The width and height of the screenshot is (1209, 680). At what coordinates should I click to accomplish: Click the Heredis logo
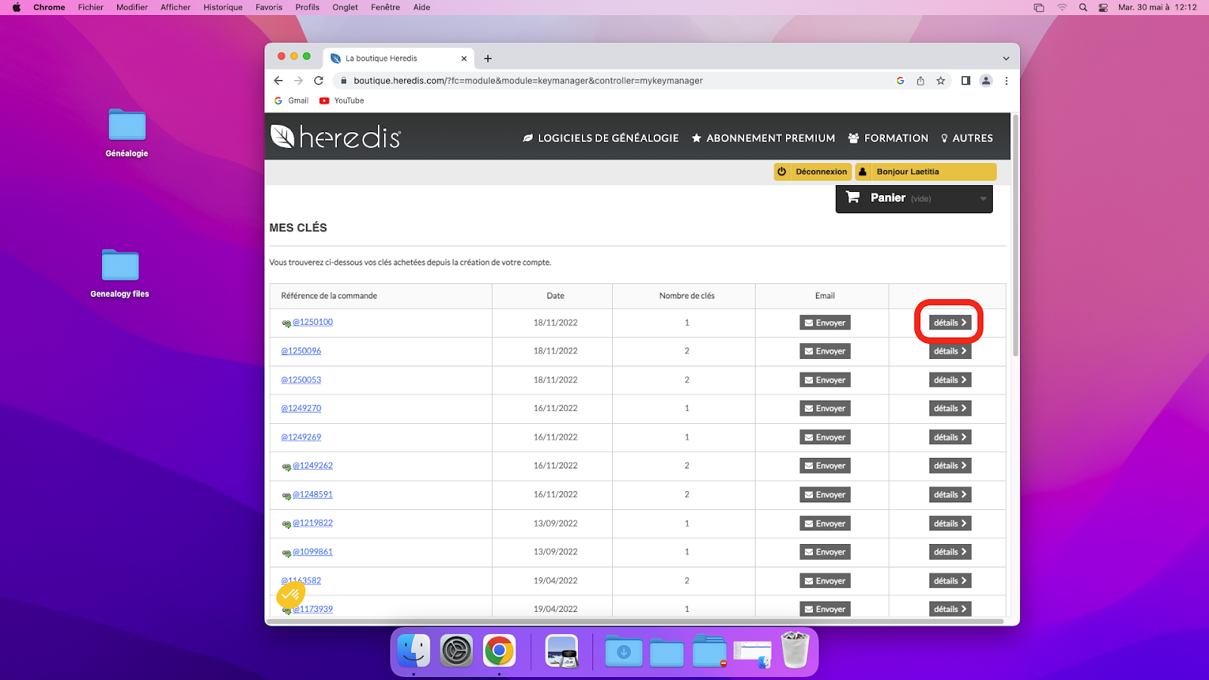(335, 138)
